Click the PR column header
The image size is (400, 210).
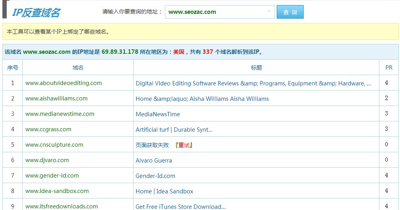pos(389,68)
